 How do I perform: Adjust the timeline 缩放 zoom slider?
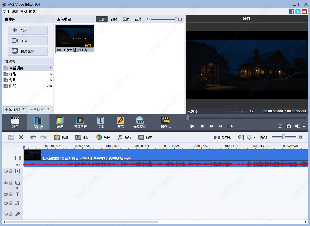pos(284,137)
